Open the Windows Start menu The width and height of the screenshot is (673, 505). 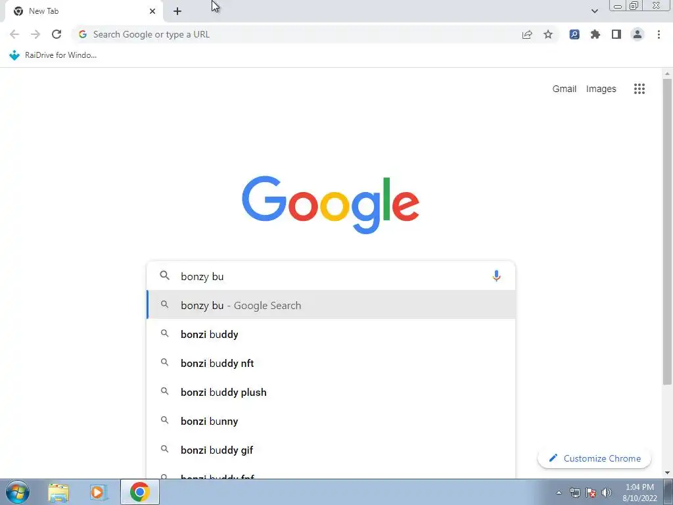tap(17, 492)
